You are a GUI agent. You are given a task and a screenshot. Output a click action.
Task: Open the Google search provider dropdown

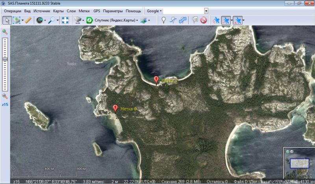tap(154, 11)
